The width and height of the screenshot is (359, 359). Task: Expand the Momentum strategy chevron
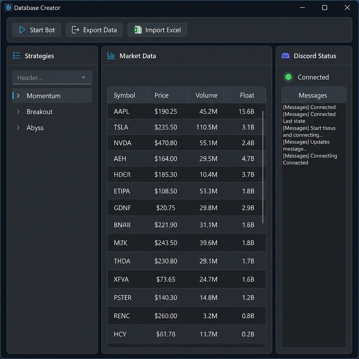pyautogui.click(x=18, y=96)
